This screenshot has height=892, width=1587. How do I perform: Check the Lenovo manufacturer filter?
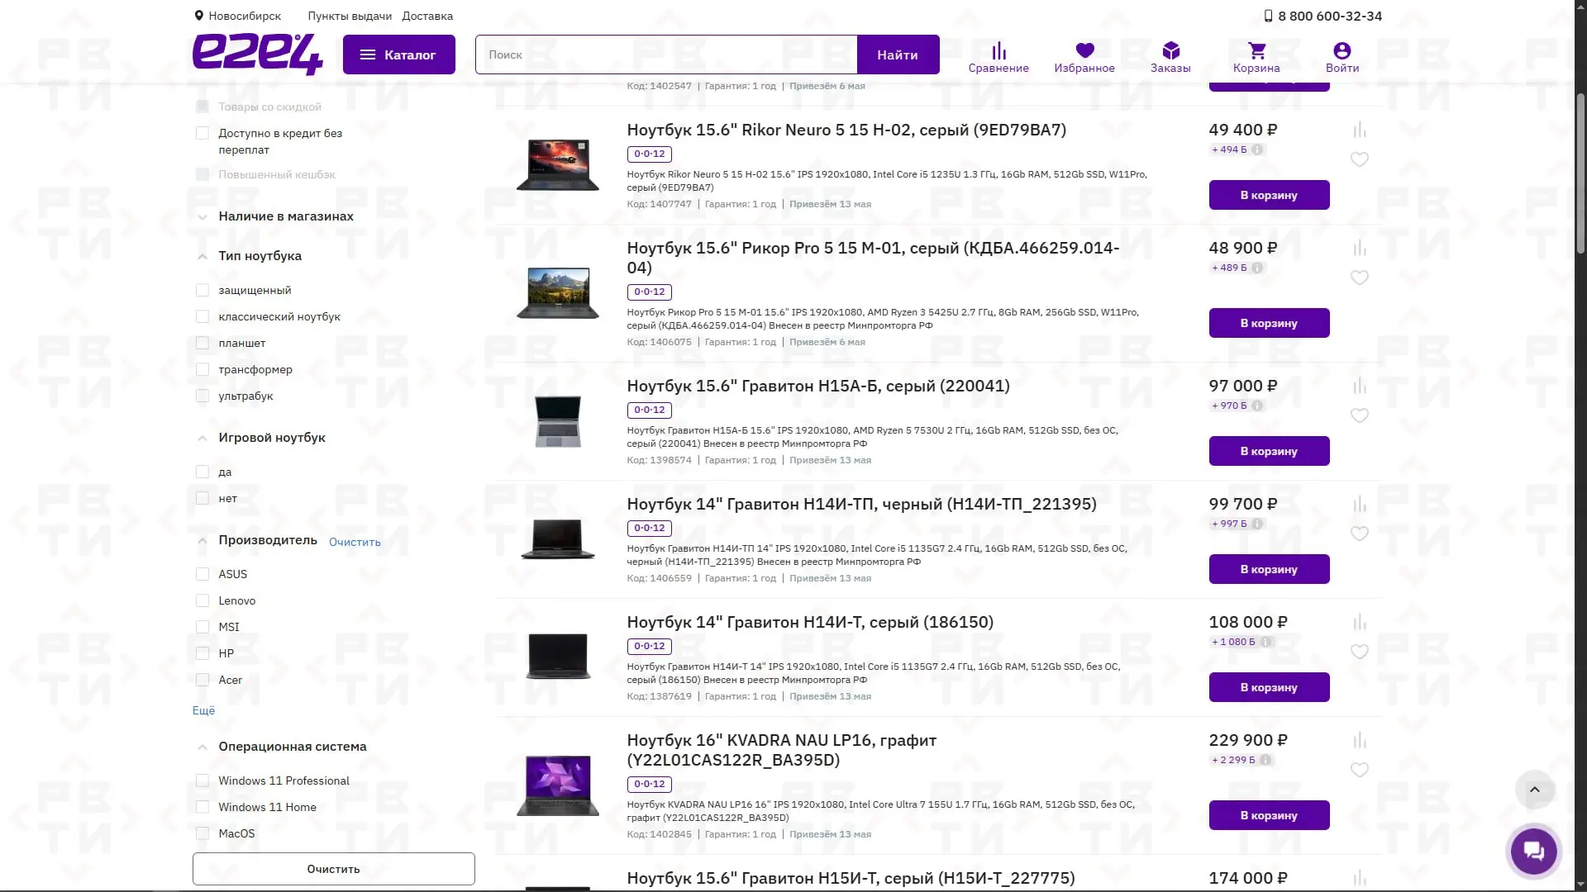(x=203, y=600)
